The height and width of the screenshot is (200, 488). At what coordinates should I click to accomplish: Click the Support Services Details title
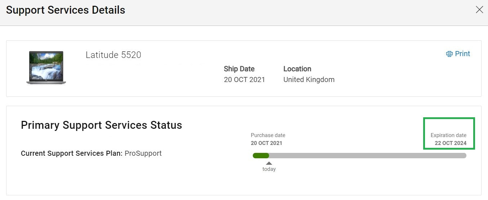coord(66,10)
